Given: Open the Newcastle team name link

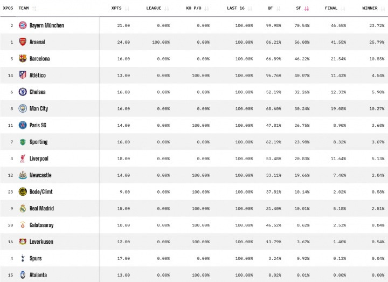Looking at the screenshot, I should coord(40,175).
